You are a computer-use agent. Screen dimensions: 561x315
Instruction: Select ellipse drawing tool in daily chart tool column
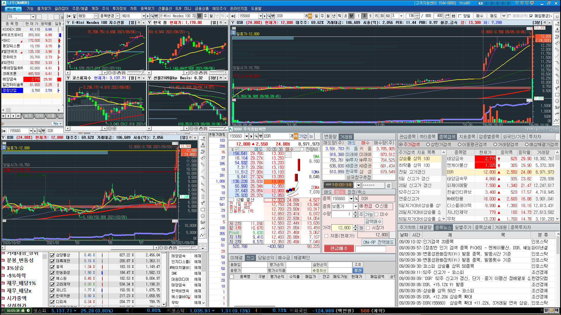tap(203, 216)
